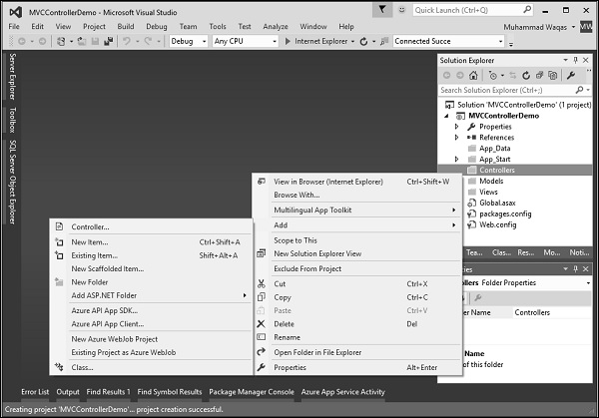Open the Azure App Service Activity tab

[342, 392]
